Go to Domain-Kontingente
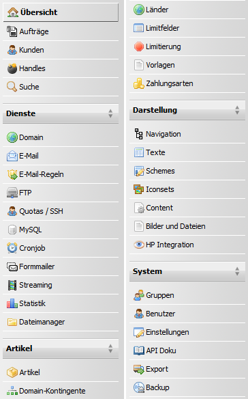 [x=61, y=391]
